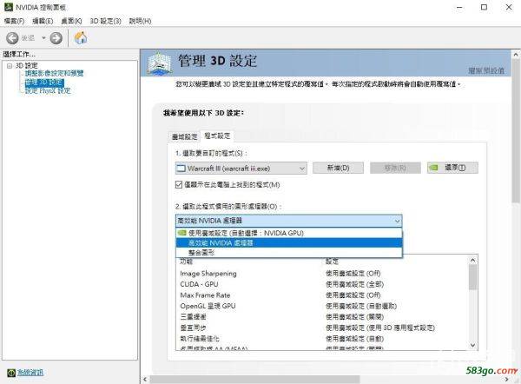Select 設定 PhysX 設定 in the tree
Image resolution: width=521 pixels, height=384 pixels.
point(47,89)
